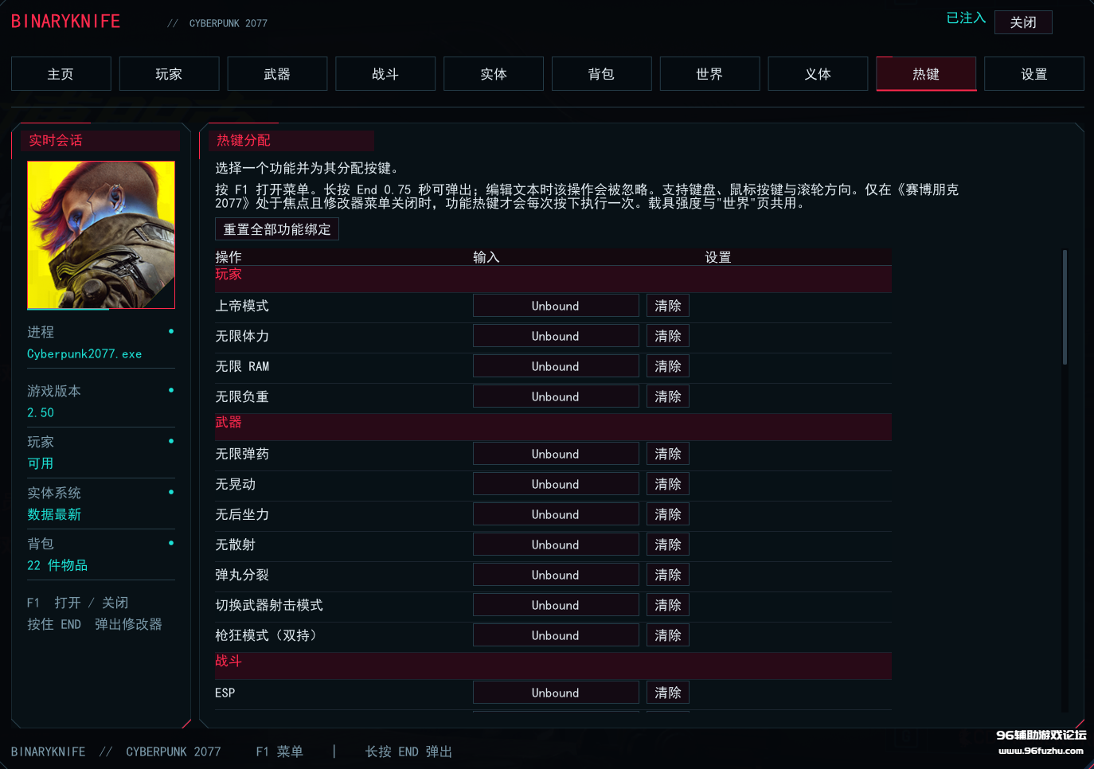Set hotkey input for 无限负重
Viewport: 1094px width, 769px height.
[x=556, y=396]
